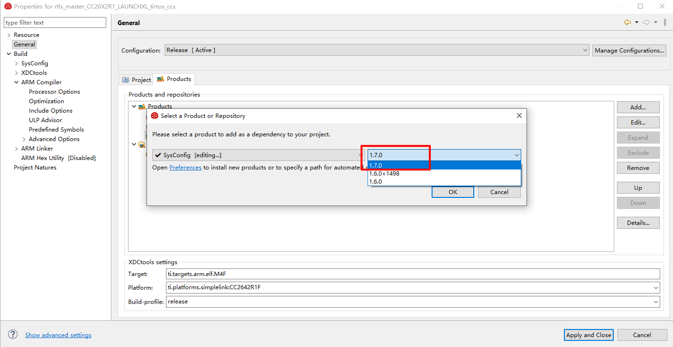Select Optimization tree item
The height and width of the screenshot is (347, 673).
point(46,101)
